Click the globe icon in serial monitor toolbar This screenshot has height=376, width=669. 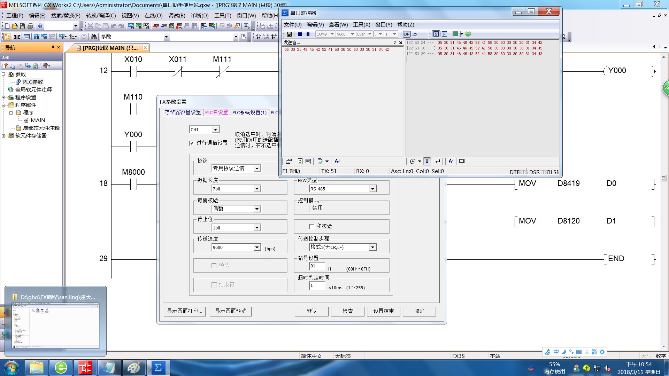click(468, 34)
